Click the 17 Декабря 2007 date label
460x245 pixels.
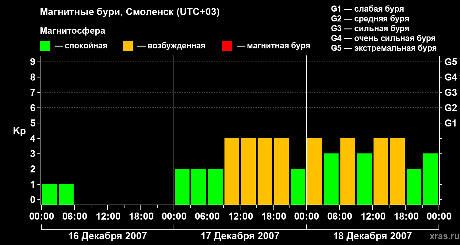coord(240,236)
